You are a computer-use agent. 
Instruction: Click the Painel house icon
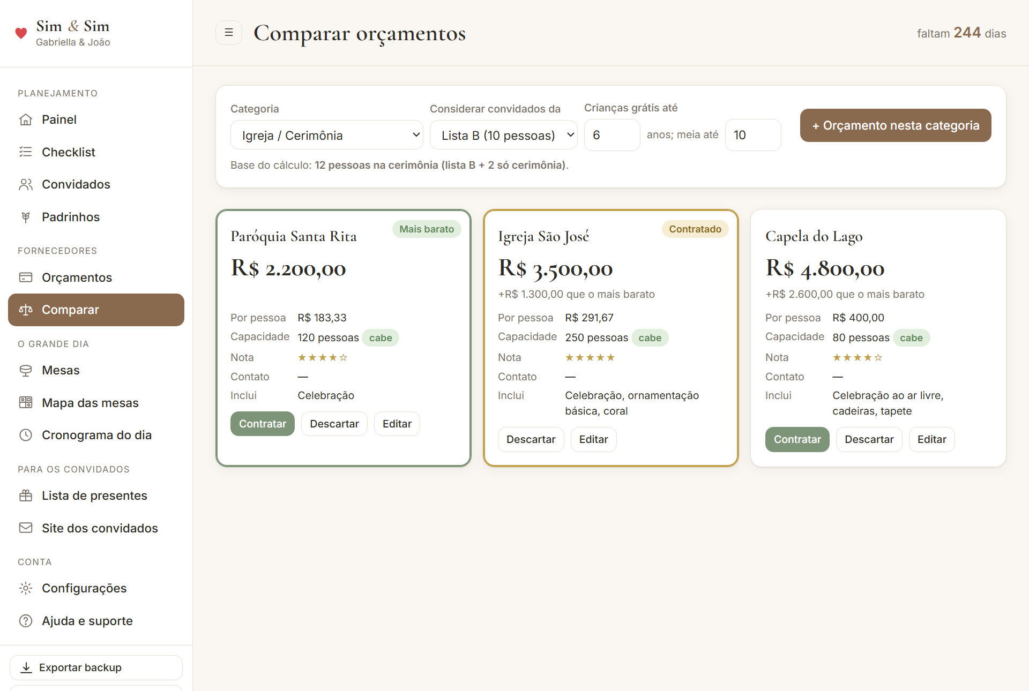[x=26, y=119]
